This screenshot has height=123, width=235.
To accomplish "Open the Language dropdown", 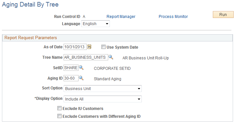I will (95, 24).
